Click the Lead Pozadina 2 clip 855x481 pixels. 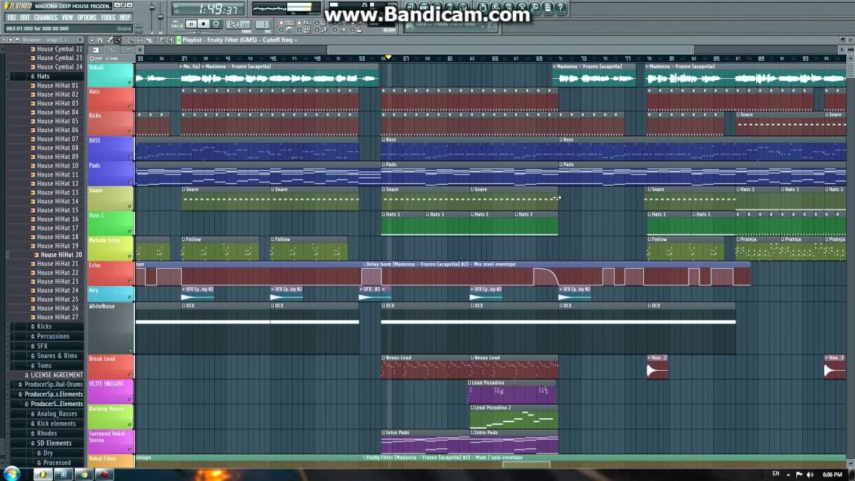click(514, 418)
